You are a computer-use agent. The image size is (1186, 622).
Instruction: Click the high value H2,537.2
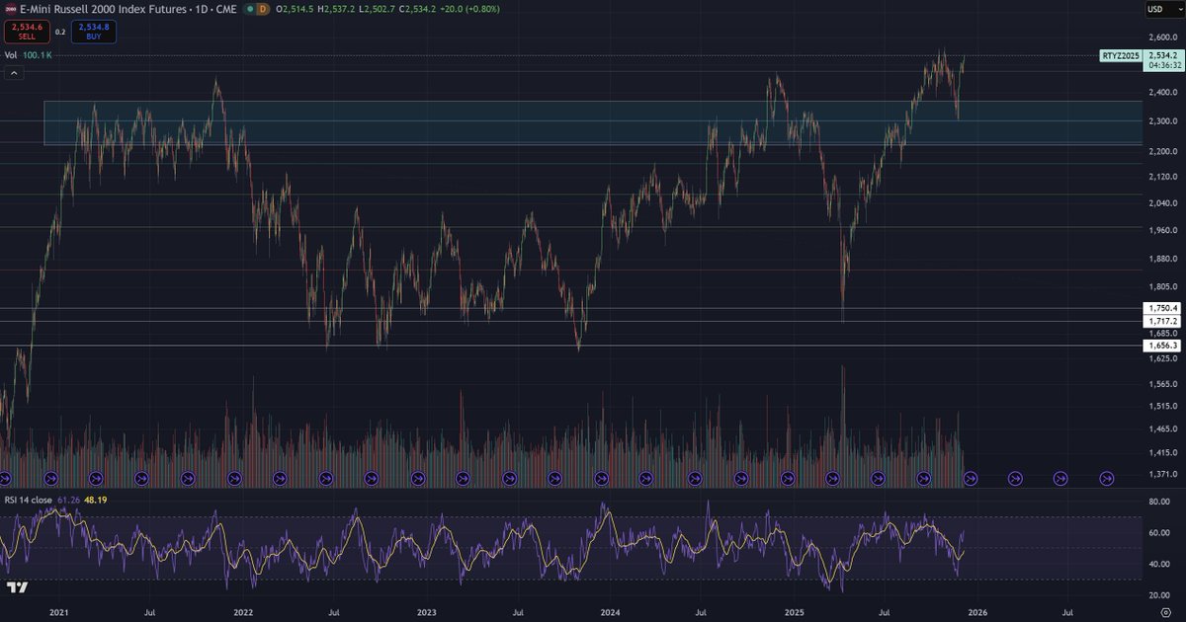coord(338,9)
